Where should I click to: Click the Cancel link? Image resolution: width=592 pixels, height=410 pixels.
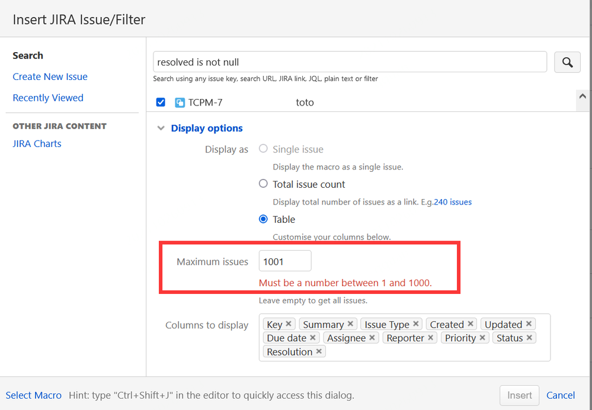click(x=561, y=395)
